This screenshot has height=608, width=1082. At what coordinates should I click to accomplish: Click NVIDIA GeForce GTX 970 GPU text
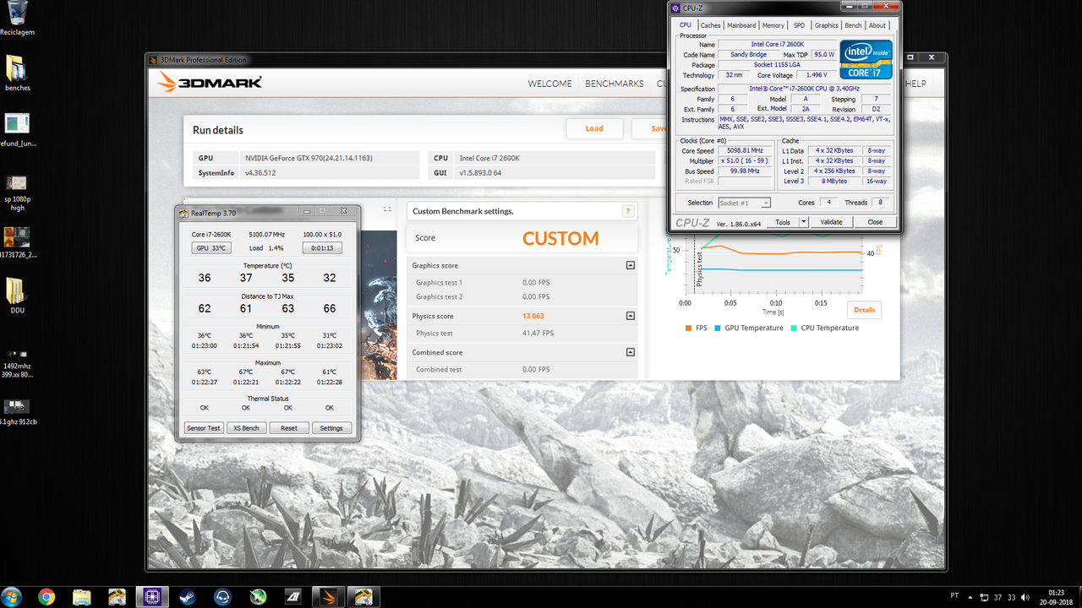pos(309,158)
